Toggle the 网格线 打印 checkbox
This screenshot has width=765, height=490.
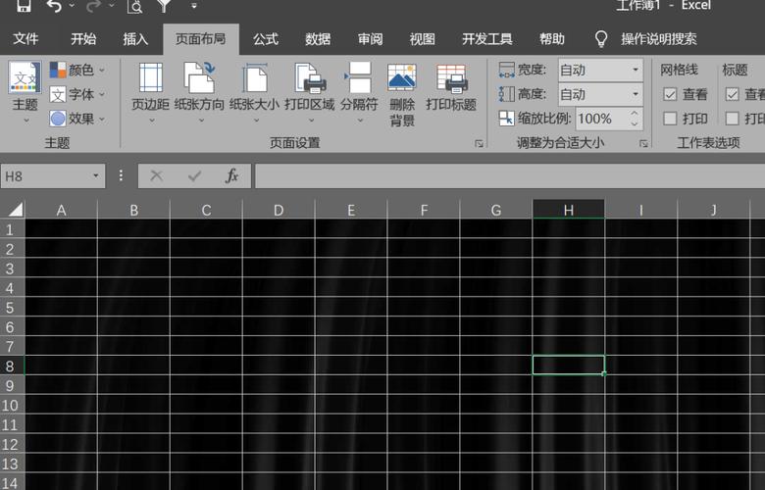point(670,119)
